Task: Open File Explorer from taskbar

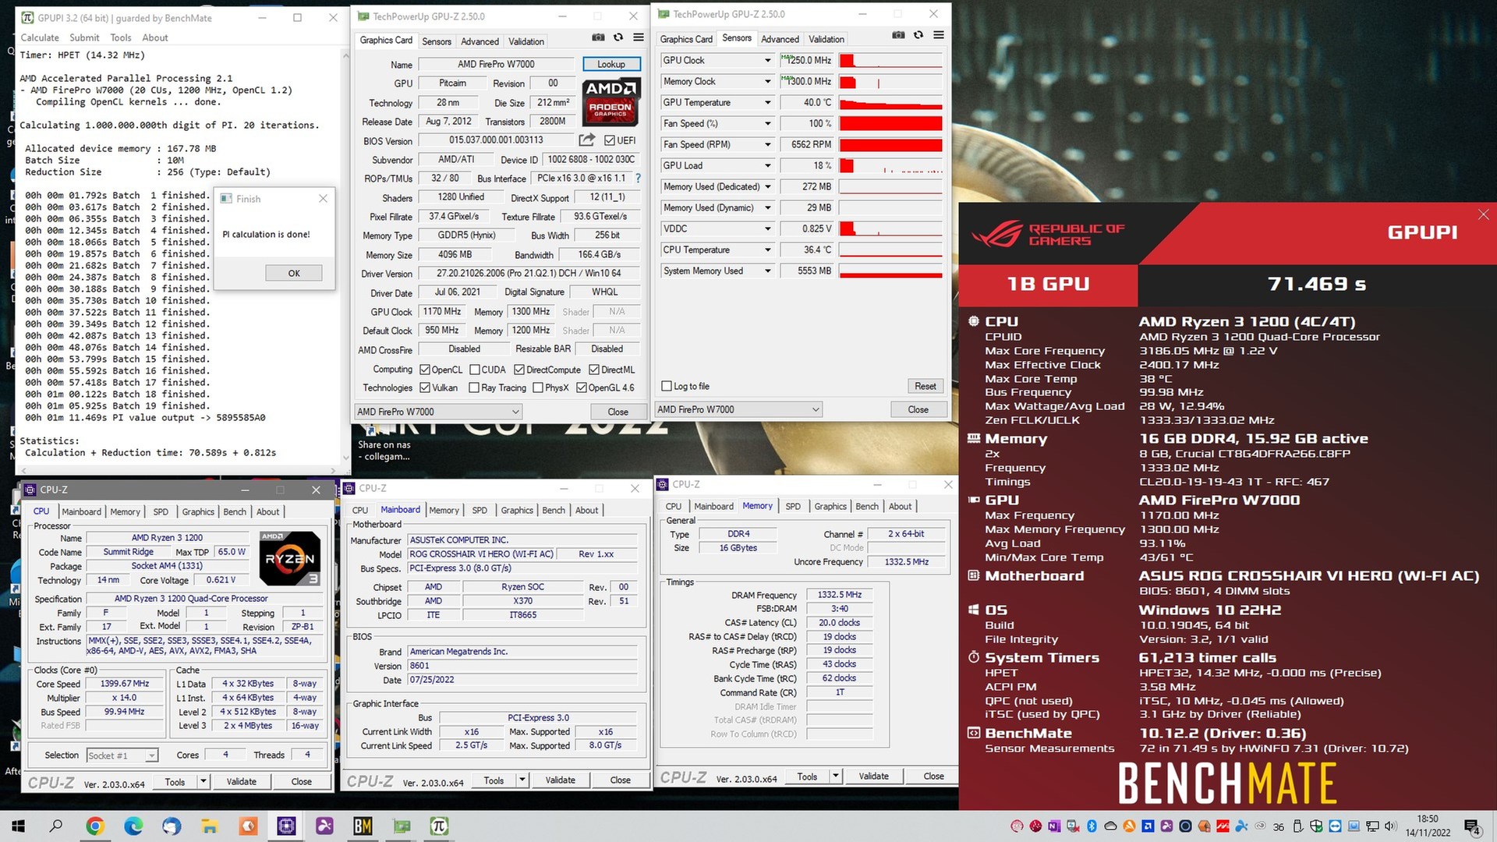Action: point(210,826)
